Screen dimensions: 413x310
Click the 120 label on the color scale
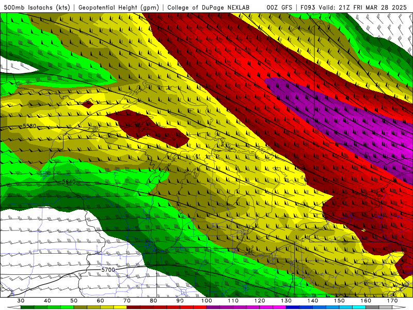[260, 301]
